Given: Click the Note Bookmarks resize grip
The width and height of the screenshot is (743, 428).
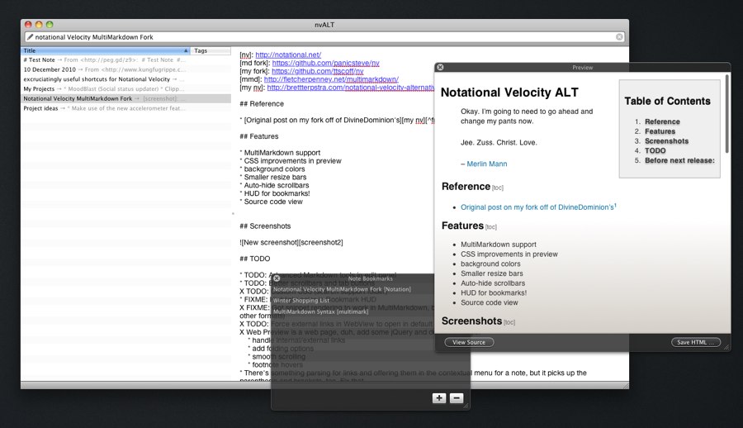Looking at the screenshot, I should point(466,405).
